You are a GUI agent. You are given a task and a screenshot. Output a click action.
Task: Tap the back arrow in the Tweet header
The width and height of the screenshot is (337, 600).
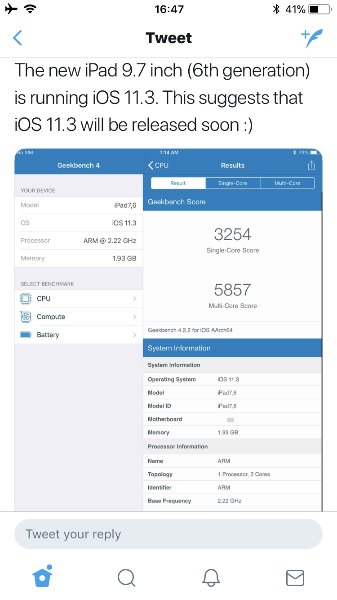tap(18, 38)
